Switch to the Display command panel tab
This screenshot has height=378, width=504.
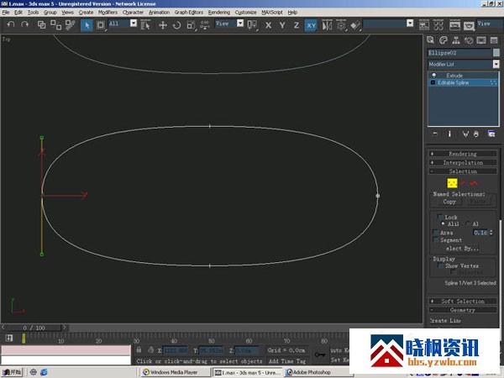[481, 40]
